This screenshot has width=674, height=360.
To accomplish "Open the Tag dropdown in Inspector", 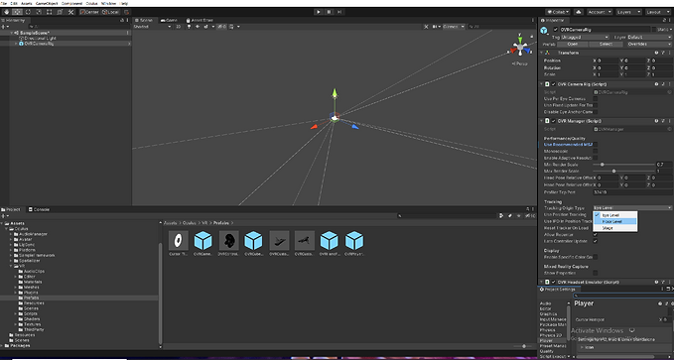I will coord(584,38).
